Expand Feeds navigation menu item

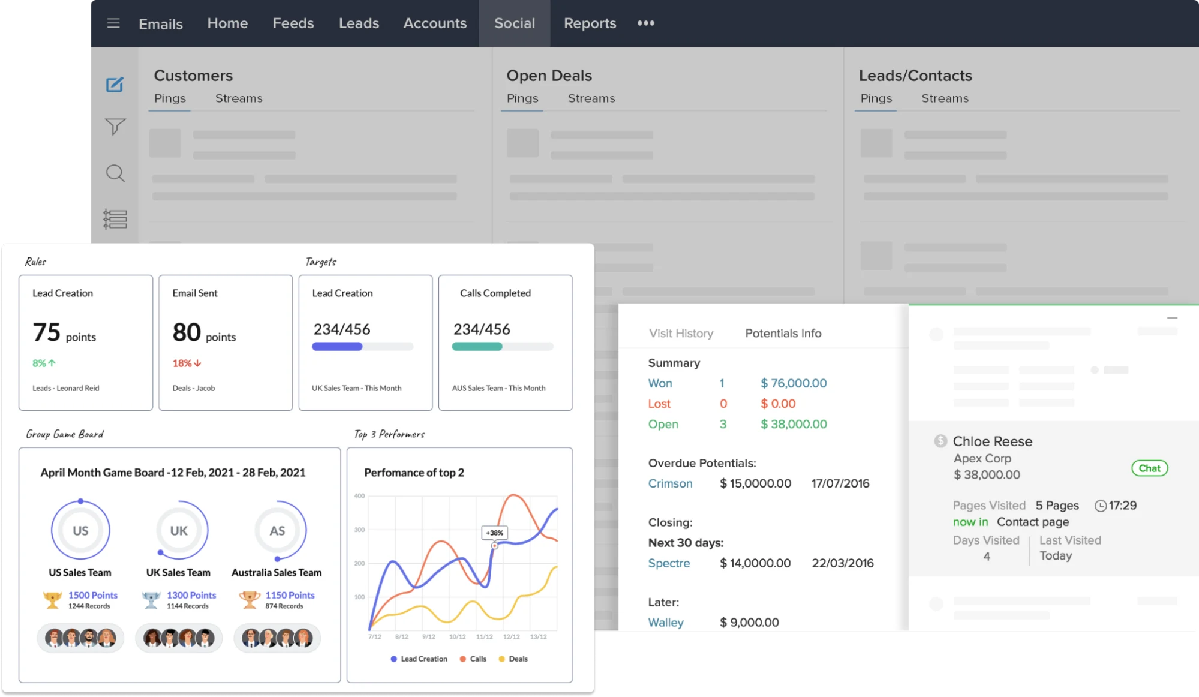[293, 22]
